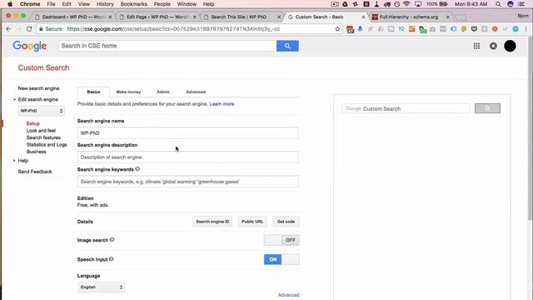Click the battery status icon

[x=444, y=4]
